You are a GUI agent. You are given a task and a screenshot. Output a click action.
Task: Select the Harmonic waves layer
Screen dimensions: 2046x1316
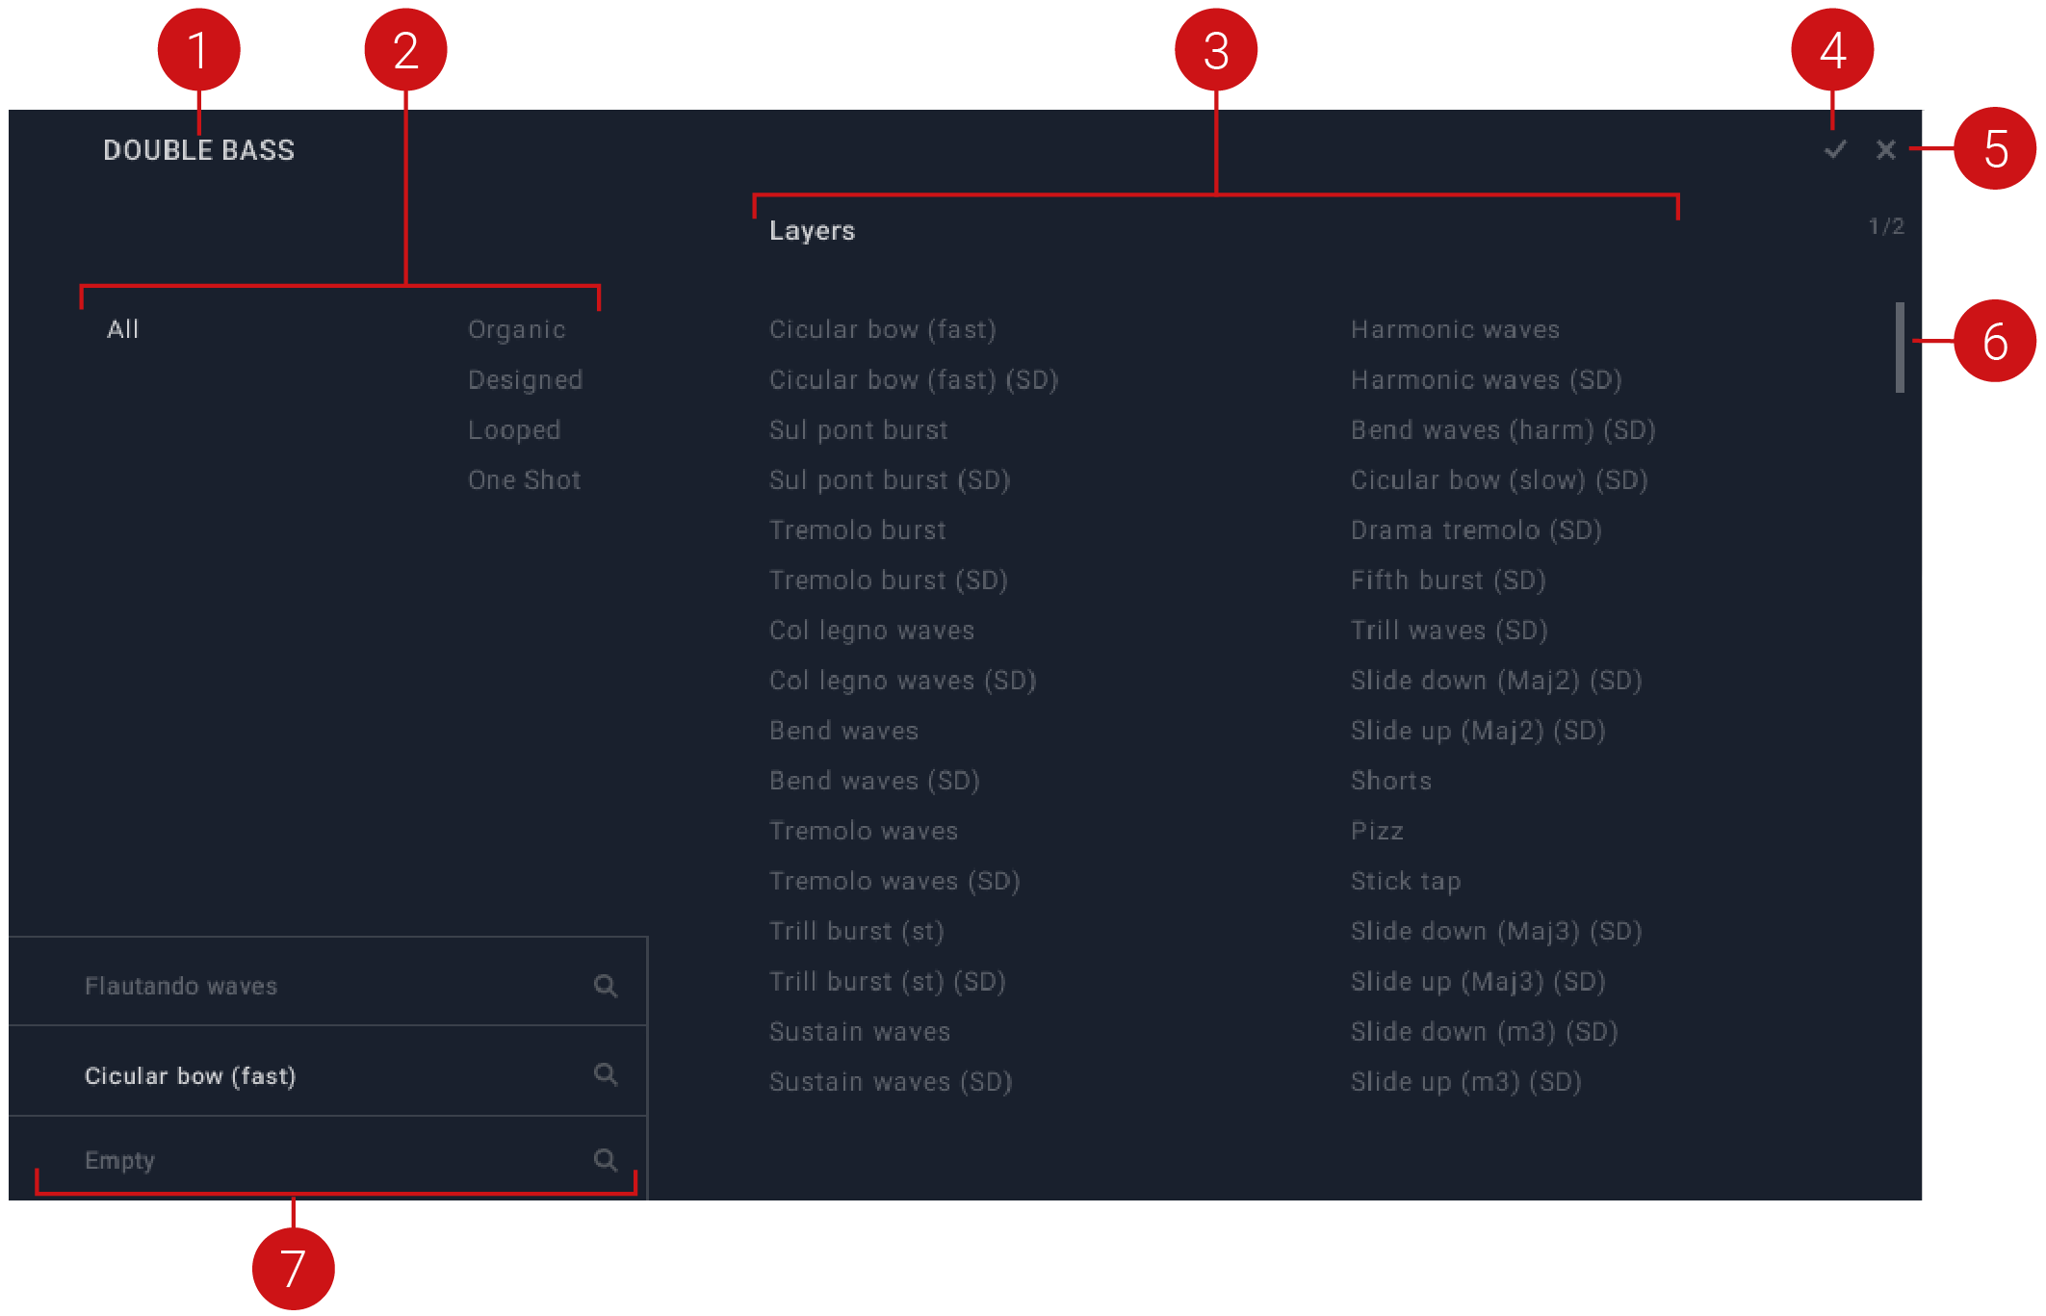pos(1455,328)
